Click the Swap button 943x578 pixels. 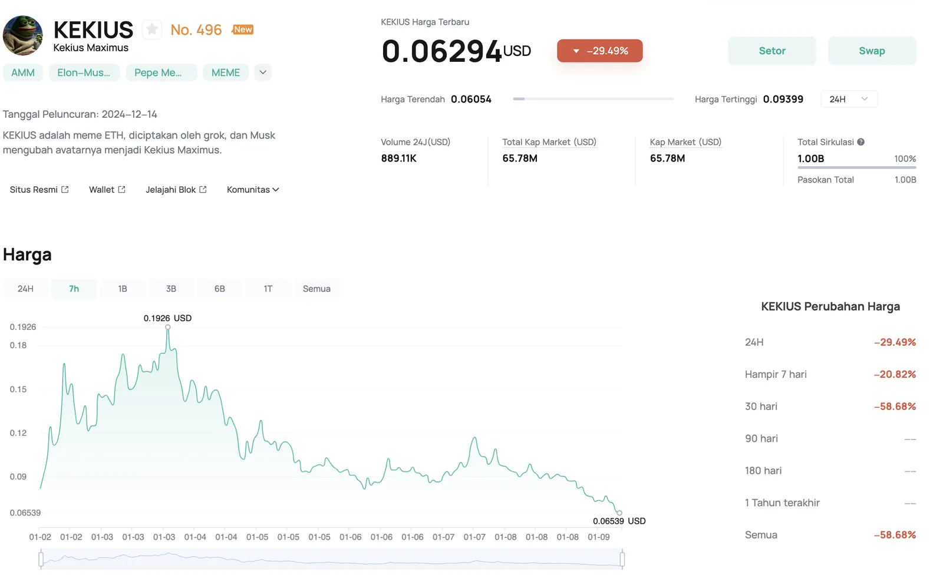point(872,51)
